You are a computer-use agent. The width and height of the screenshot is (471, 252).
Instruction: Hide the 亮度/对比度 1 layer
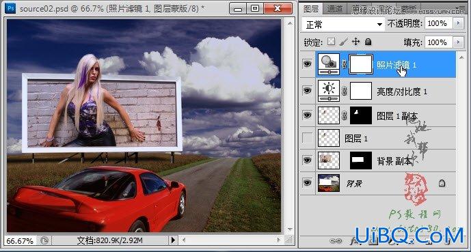[307, 90]
